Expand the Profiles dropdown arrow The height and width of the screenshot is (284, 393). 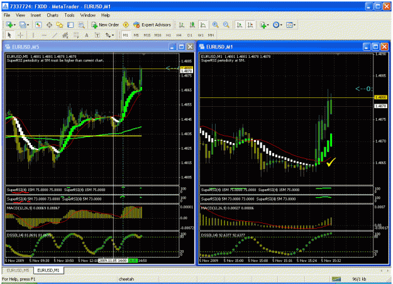28,25
